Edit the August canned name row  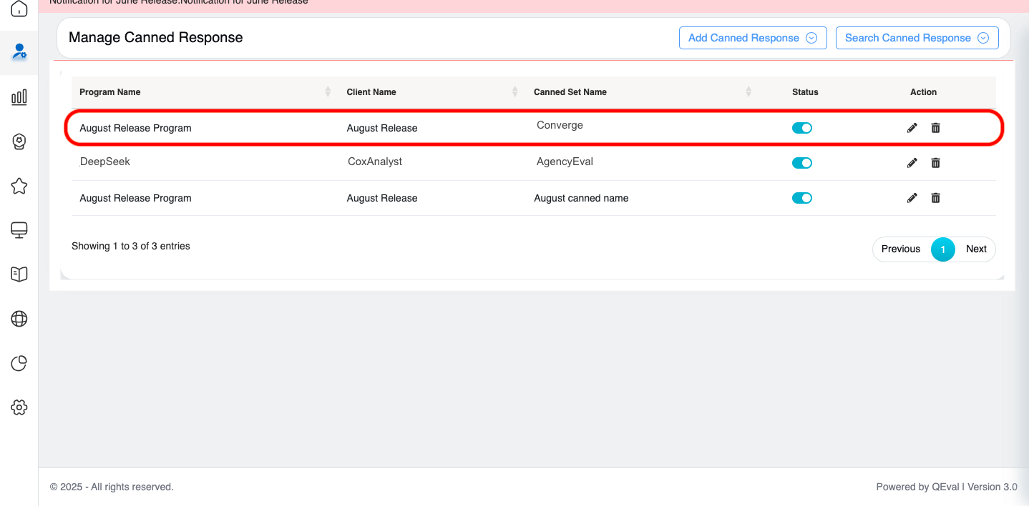[912, 198]
